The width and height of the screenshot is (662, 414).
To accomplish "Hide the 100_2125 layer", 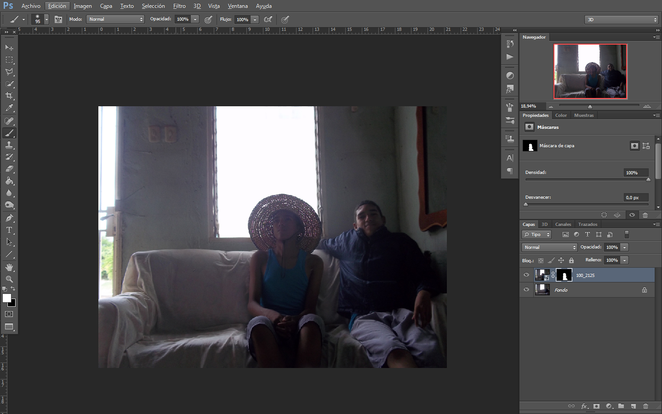I will (x=526, y=275).
